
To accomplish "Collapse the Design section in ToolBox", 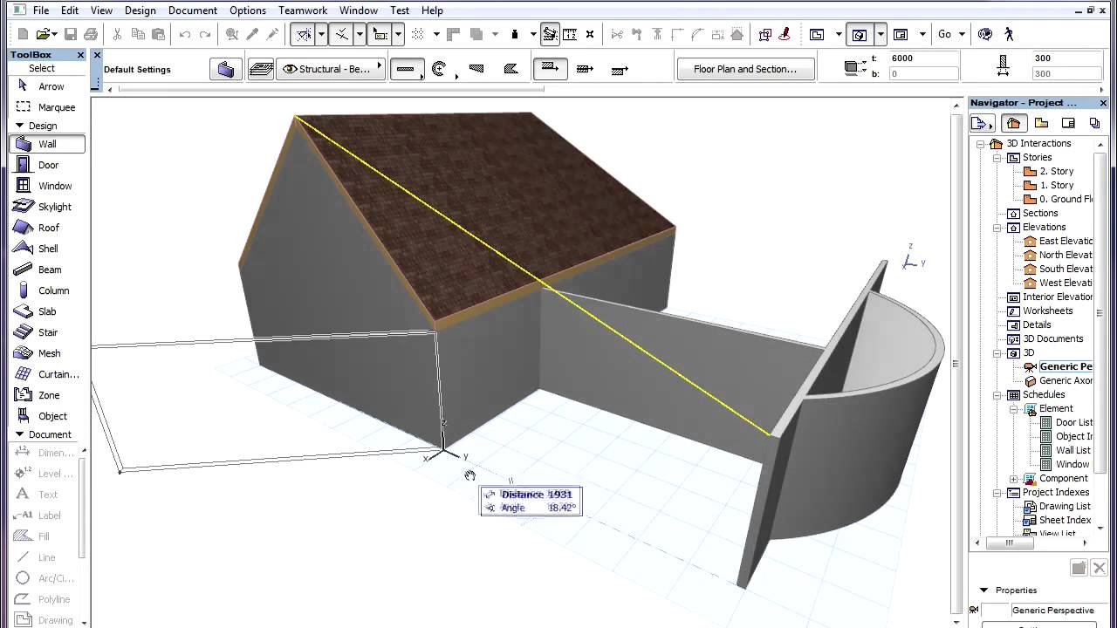I will 19,126.
